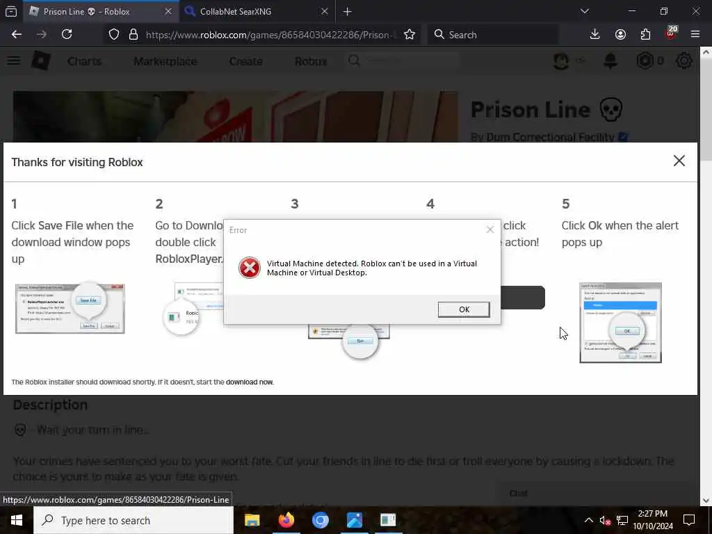Show hidden system tray icons
This screenshot has height=534, width=712.
pyautogui.click(x=588, y=520)
